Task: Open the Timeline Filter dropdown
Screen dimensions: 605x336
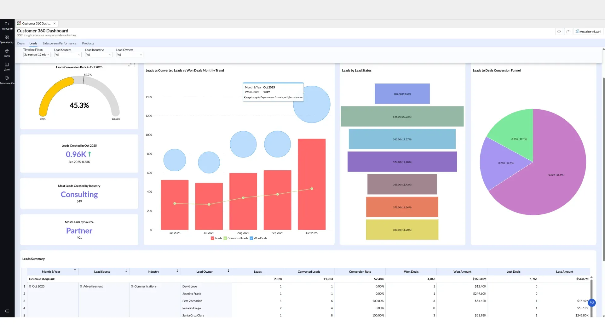Action: pos(37,55)
